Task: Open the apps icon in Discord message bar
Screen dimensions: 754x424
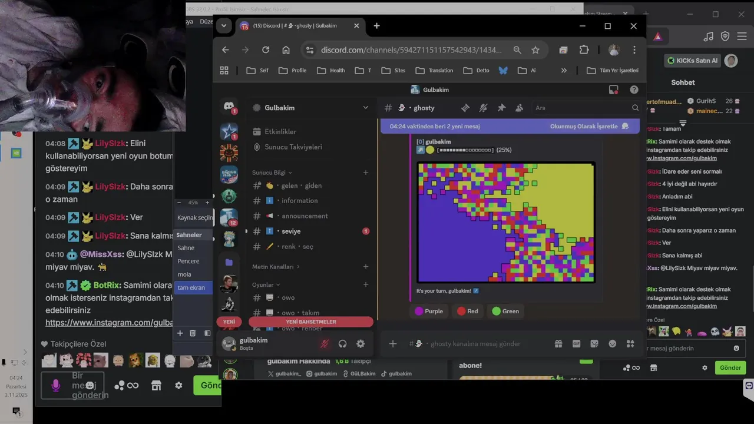Action: click(x=630, y=344)
